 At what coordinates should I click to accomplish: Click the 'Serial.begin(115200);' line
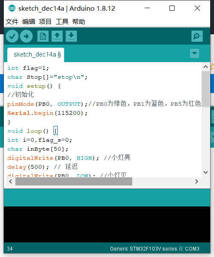tap(48, 113)
